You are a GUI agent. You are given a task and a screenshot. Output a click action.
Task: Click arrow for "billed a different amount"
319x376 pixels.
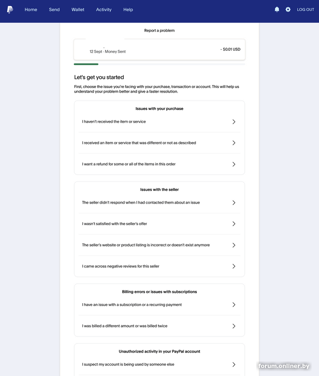coord(233,326)
